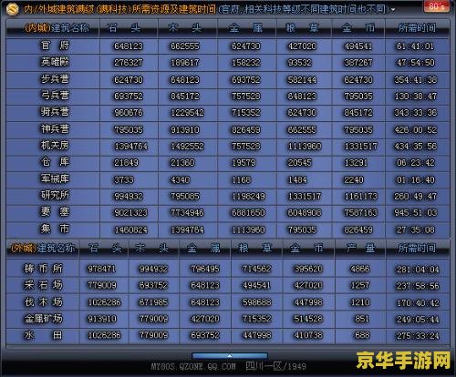Click the red 80's badge
Viewport: 456px width, 377px height.
point(436,5)
